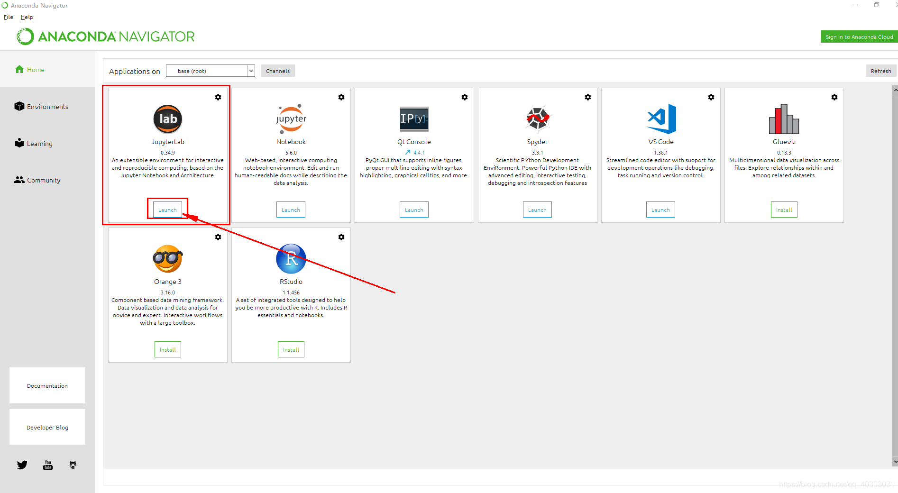Install Orange 3
Screen dimensions: 898x493
point(168,350)
